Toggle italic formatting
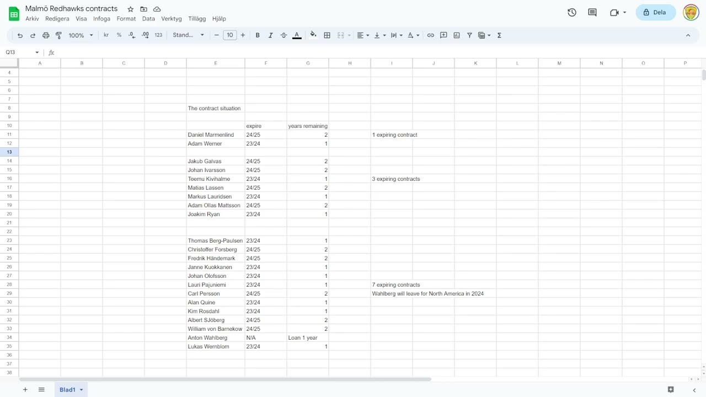This screenshot has height=397, width=706. [x=270, y=35]
